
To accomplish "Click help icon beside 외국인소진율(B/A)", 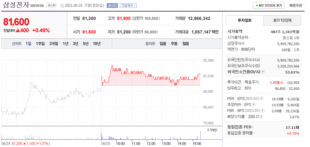I will click(x=263, y=72).
